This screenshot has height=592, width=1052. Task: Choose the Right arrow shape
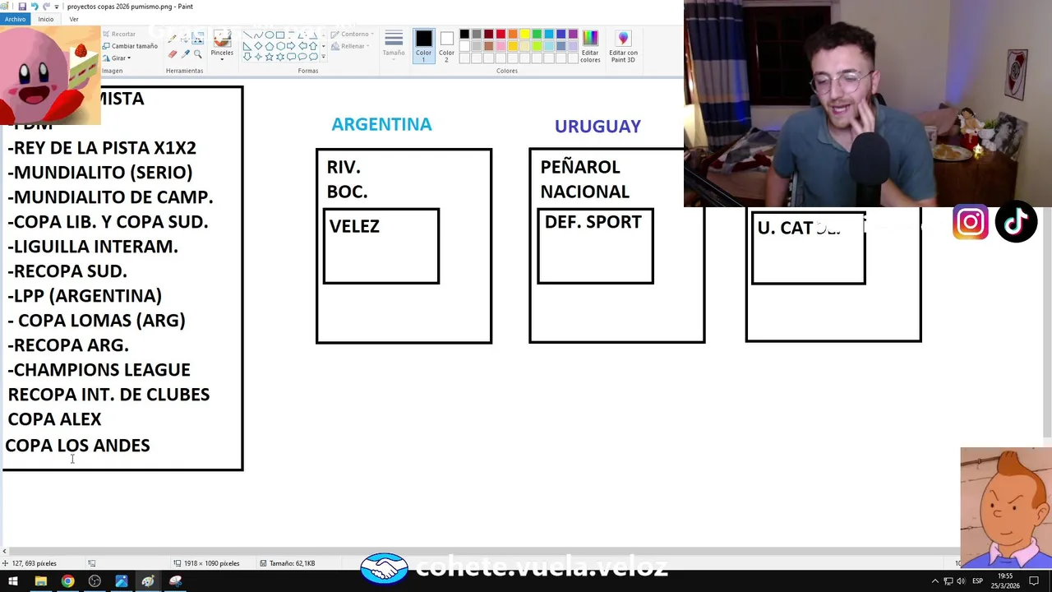[x=291, y=46]
